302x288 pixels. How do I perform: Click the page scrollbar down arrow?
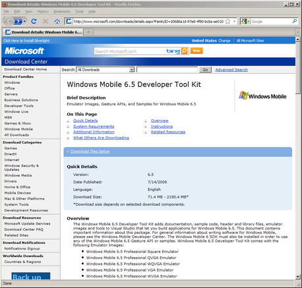[298, 277]
